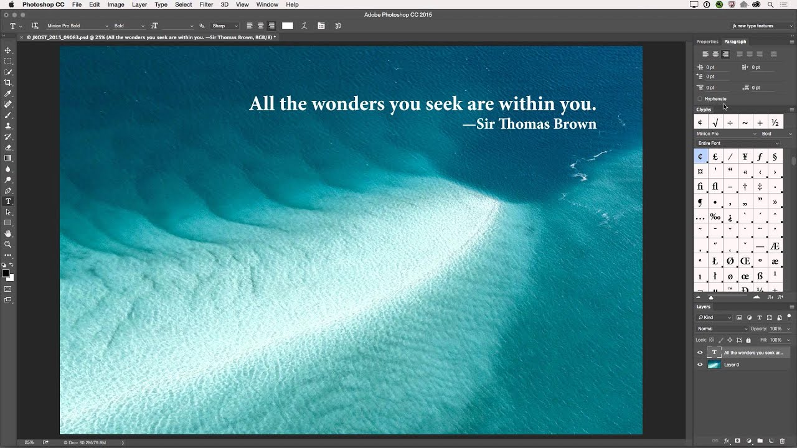
Task: Insert the square root glyph from recent glyphs
Action: click(x=715, y=123)
